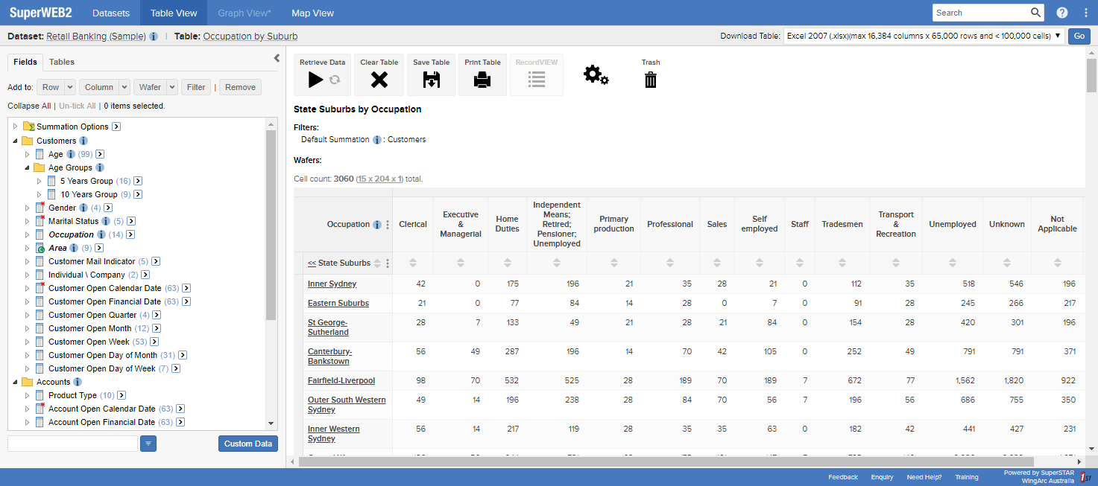Image resolution: width=1098 pixels, height=486 pixels.
Task: Click the Go download button
Action: (x=1079, y=35)
